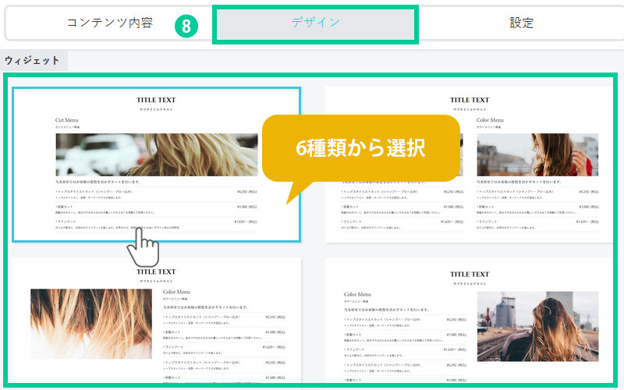
Task: Click the green number 8 step badge
Action: point(186,26)
